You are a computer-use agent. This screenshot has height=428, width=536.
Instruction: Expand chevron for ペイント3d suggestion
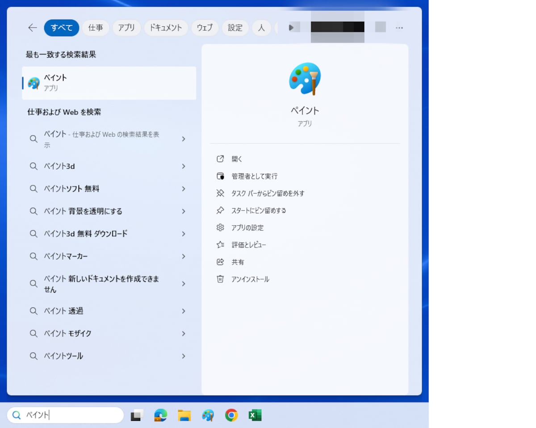pyautogui.click(x=184, y=166)
